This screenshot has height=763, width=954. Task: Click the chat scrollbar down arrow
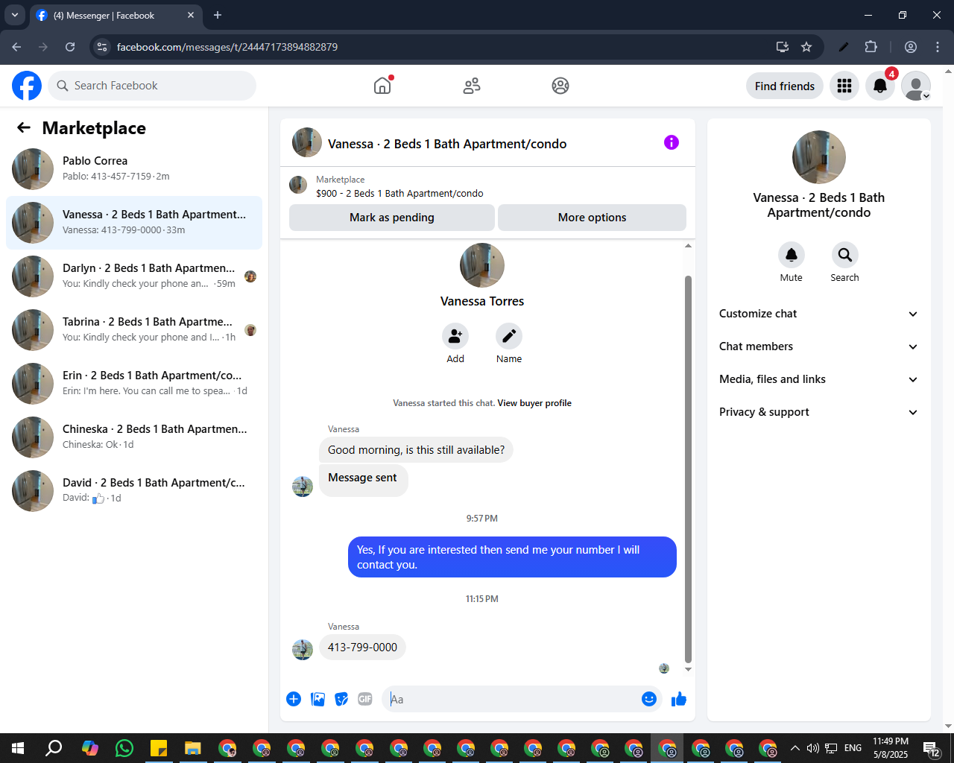pyautogui.click(x=688, y=669)
